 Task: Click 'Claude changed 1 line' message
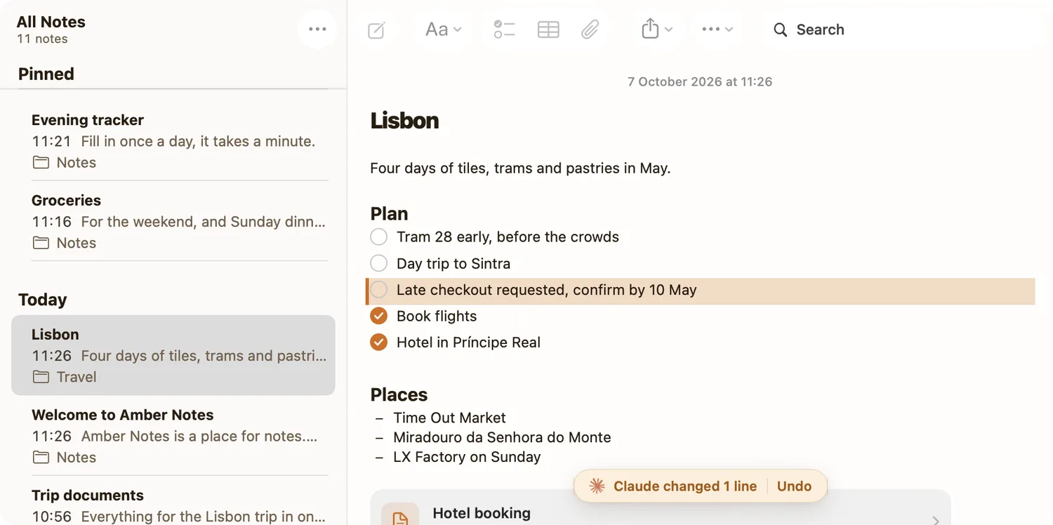click(x=685, y=486)
